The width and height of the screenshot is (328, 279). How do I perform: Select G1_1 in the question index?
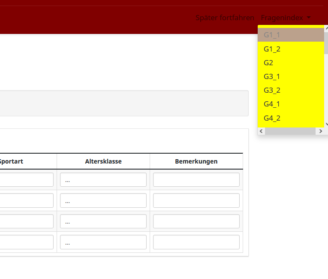pyautogui.click(x=272, y=35)
